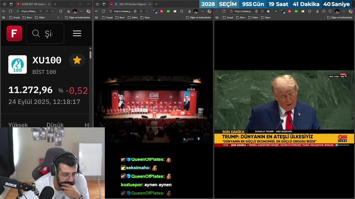The height and width of the screenshot is (199, 355).
Task: Reload the fintables page
Action: (x=10, y=11)
